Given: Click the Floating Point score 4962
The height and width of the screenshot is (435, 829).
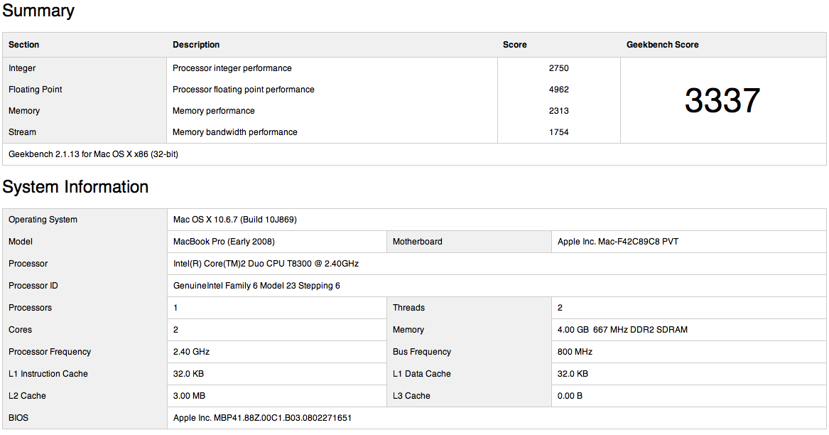Looking at the screenshot, I should tap(559, 90).
